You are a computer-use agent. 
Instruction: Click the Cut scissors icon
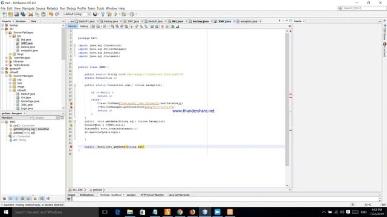coord(31,14)
